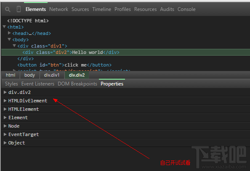
Task: Open the Console panel tab
Action: [x=186, y=9]
